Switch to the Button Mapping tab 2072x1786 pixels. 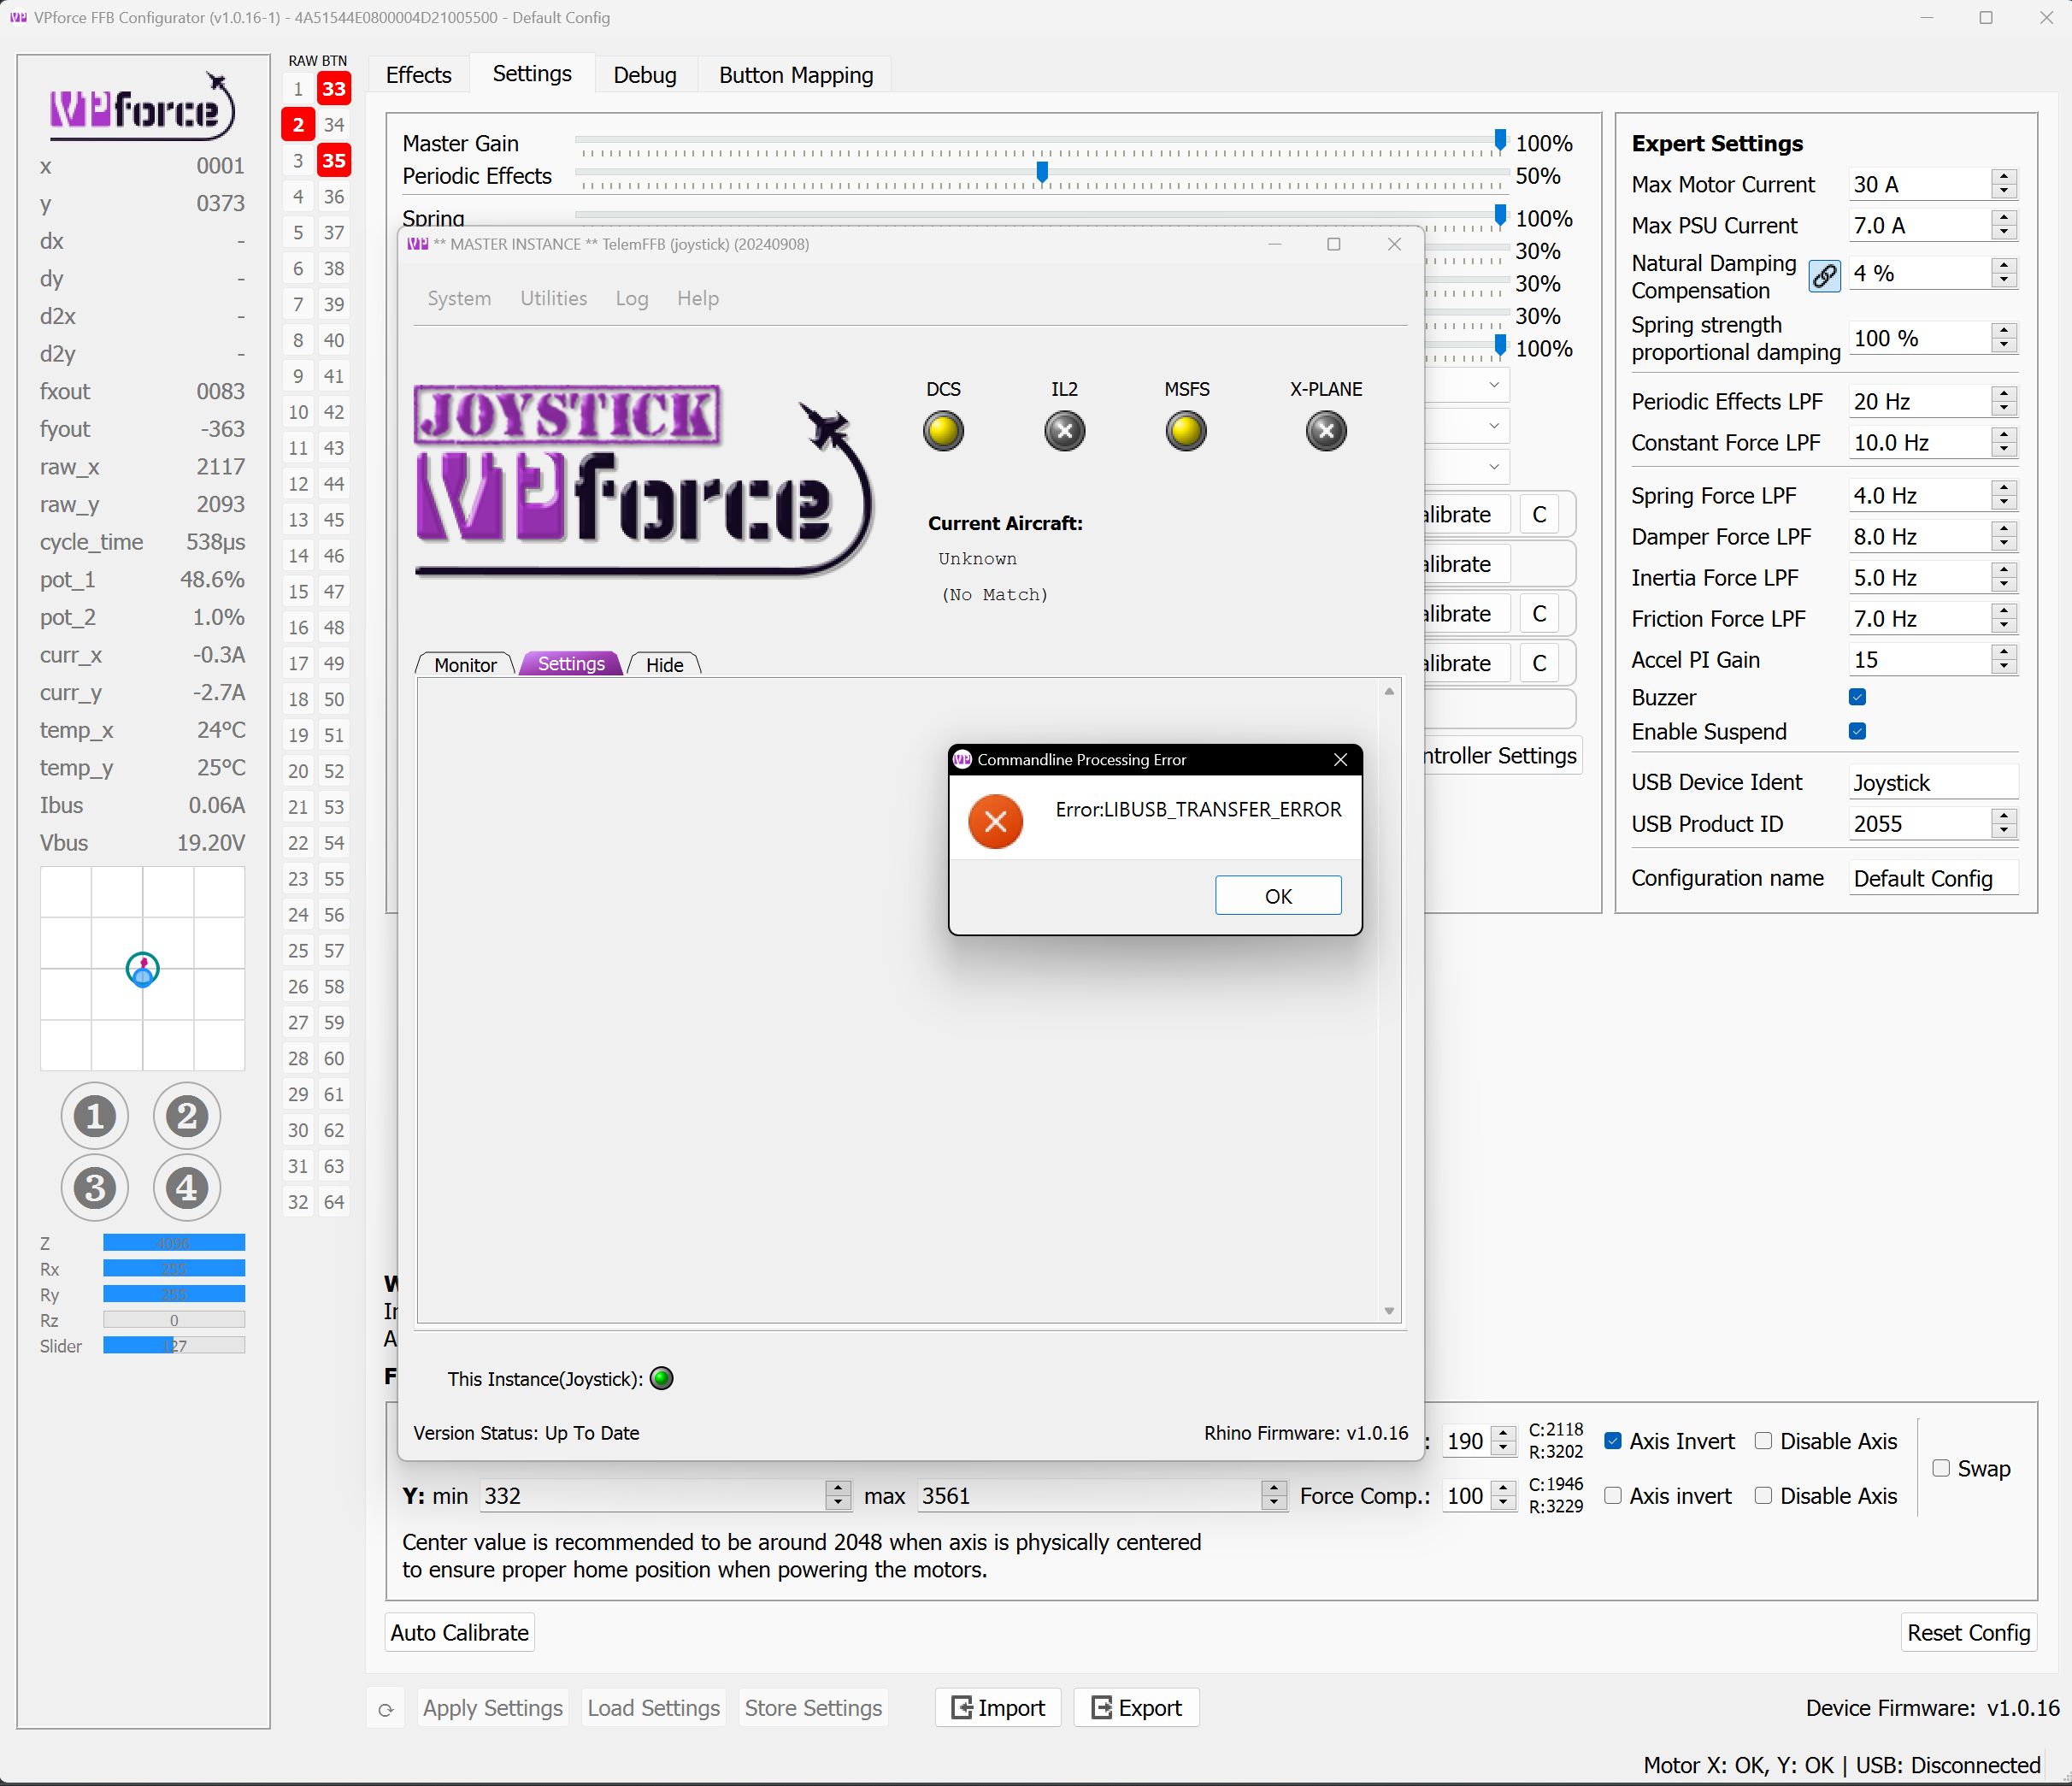pyautogui.click(x=795, y=75)
